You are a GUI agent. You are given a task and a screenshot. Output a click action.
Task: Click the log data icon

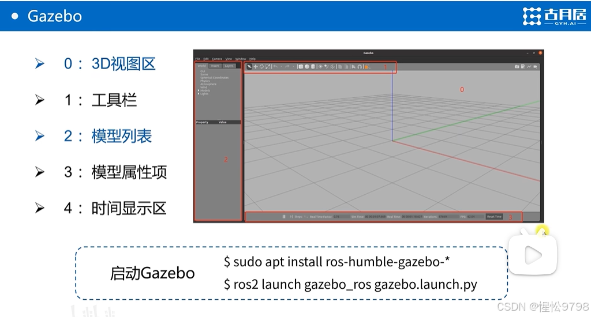pos(523,67)
